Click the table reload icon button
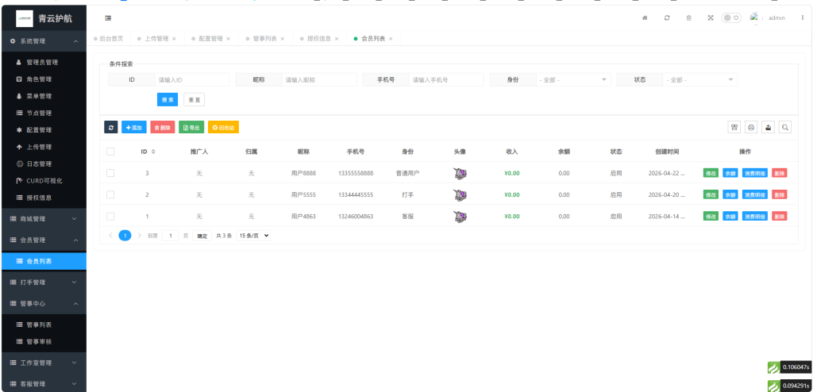Screen dimensions: 813x392 click(111, 127)
